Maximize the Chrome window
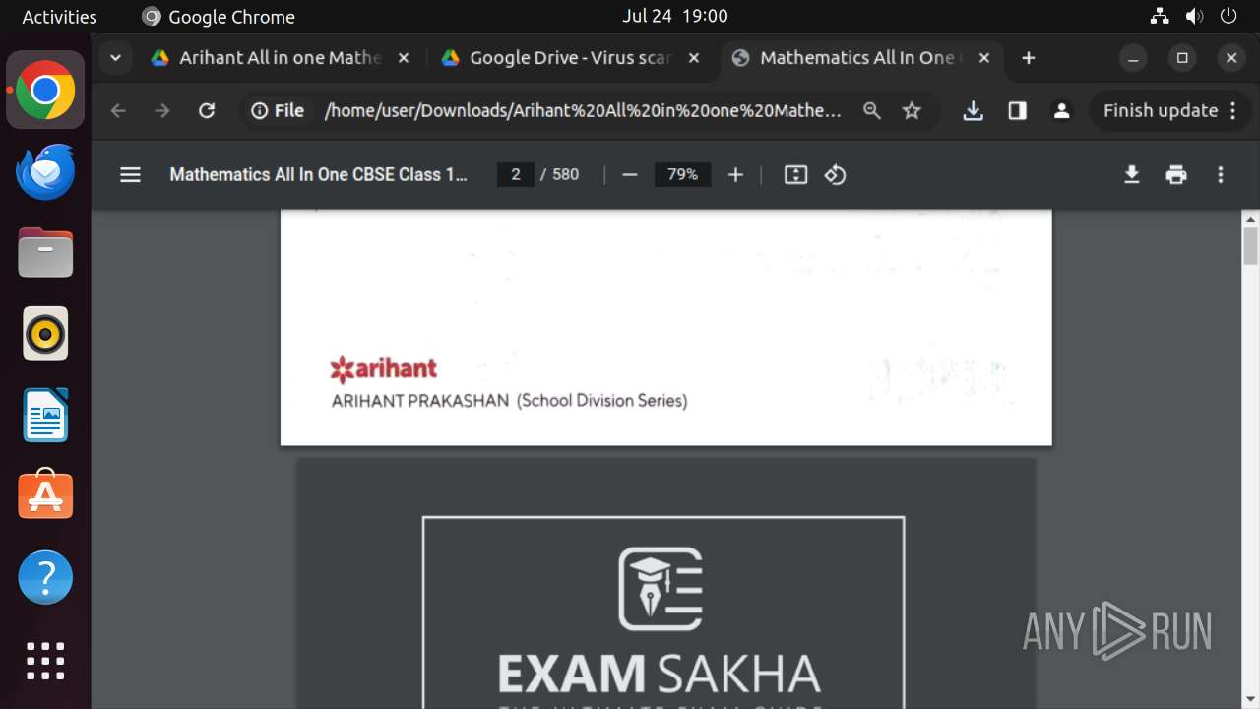Screen dimensions: 1260x709 coord(1182,58)
